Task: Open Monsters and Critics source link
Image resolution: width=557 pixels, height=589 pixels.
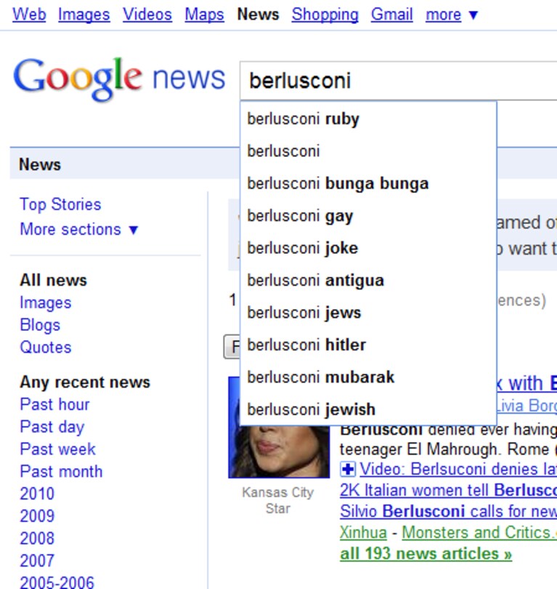Action: (x=479, y=533)
